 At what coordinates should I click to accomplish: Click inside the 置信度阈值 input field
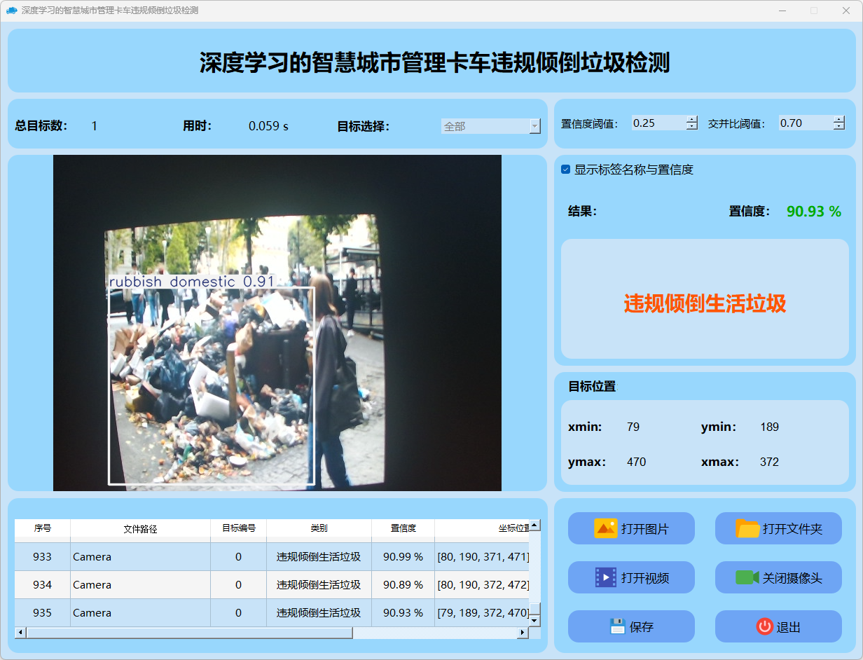coord(657,123)
